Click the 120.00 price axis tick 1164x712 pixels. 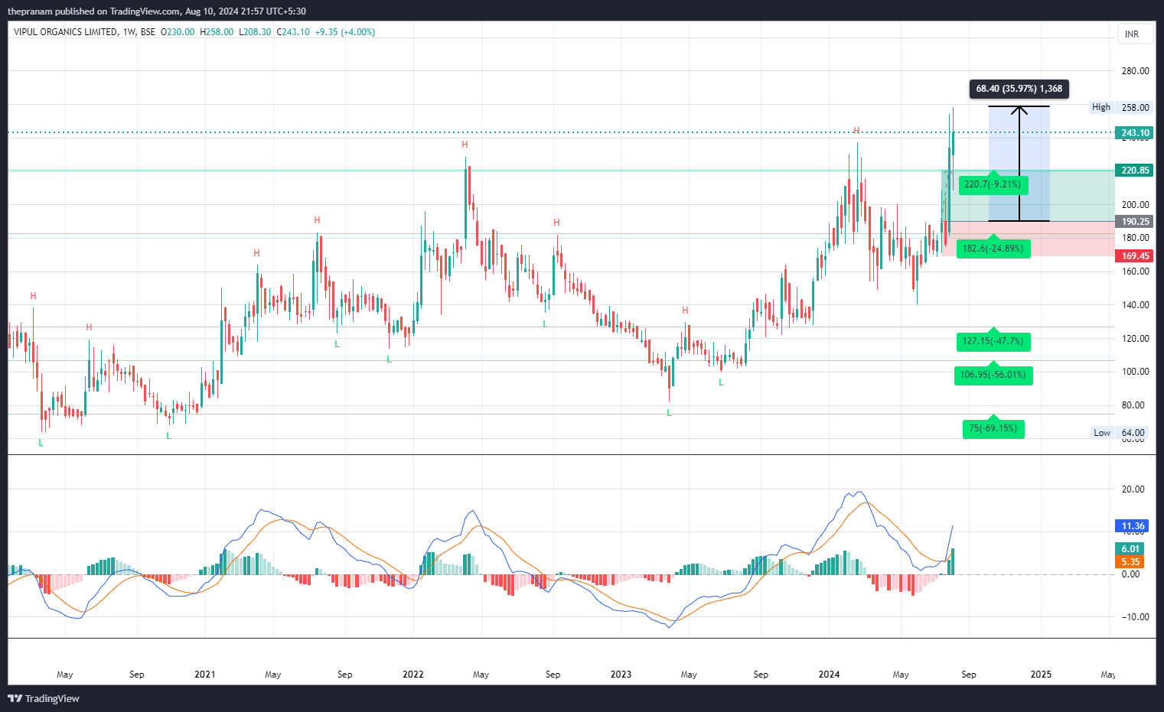[1135, 339]
